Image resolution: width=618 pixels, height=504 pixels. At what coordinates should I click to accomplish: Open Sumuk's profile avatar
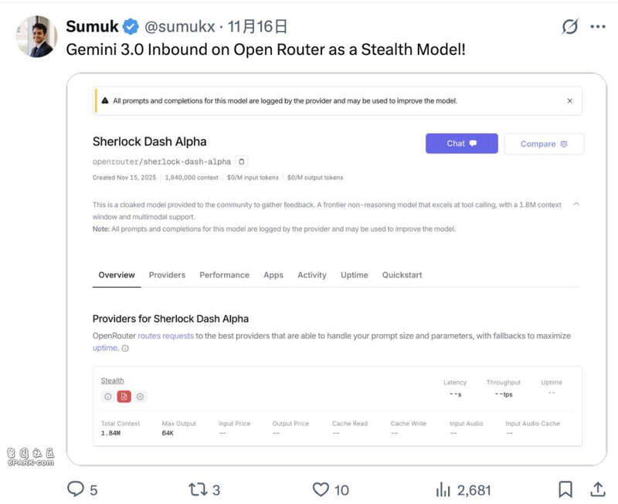36,36
